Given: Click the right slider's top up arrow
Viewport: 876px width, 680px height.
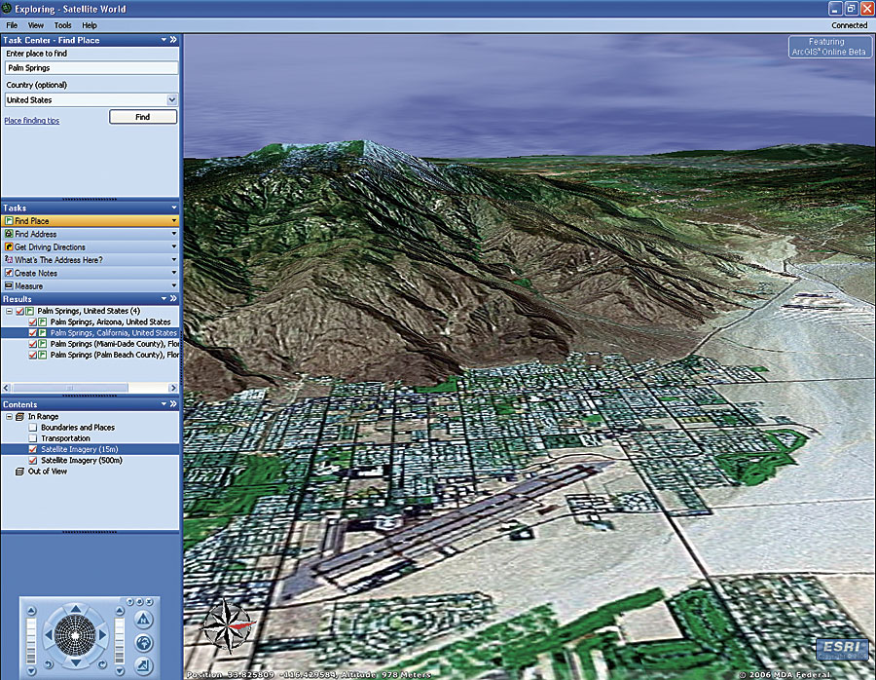Looking at the screenshot, I should click(x=120, y=610).
